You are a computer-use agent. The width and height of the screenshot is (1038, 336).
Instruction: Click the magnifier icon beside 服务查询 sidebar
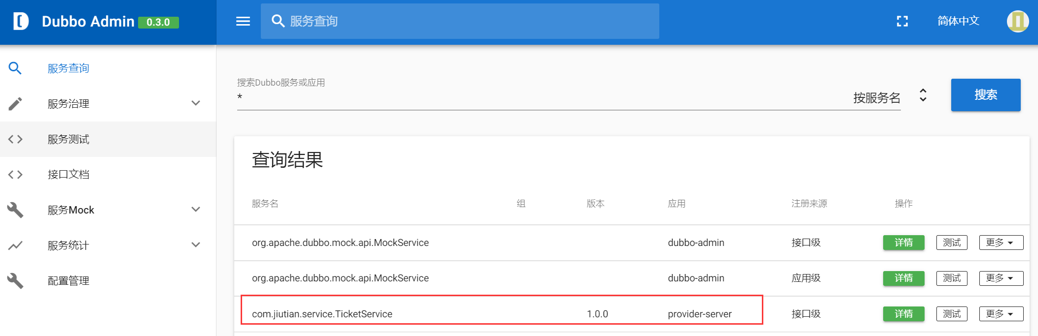[x=15, y=68]
